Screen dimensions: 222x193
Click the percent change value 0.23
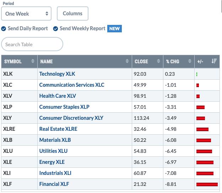coord(170,74)
